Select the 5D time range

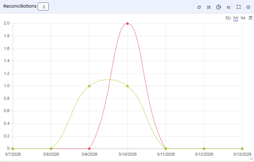[228, 18]
